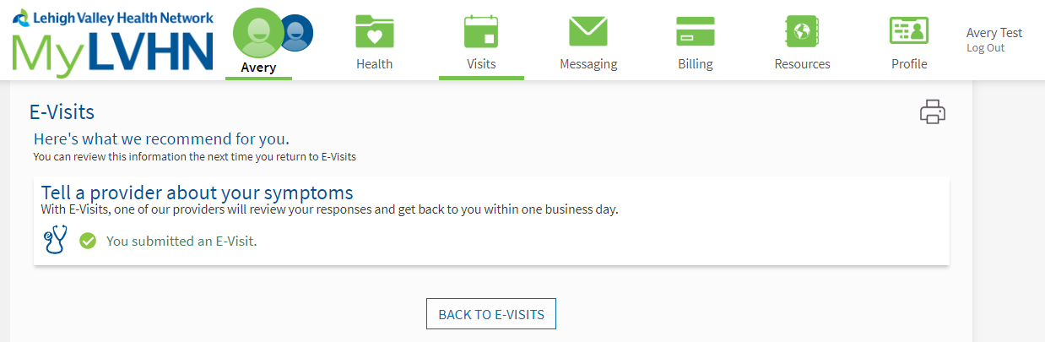
Task: Go to the Billing card icon
Action: [696, 32]
